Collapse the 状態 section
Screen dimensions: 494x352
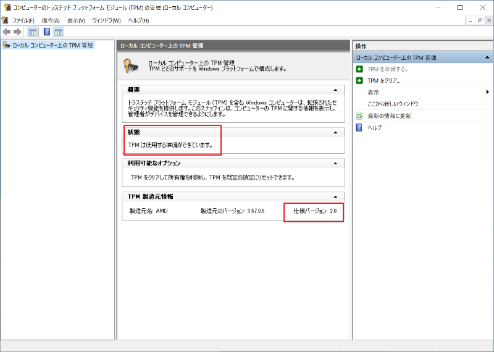pos(335,132)
